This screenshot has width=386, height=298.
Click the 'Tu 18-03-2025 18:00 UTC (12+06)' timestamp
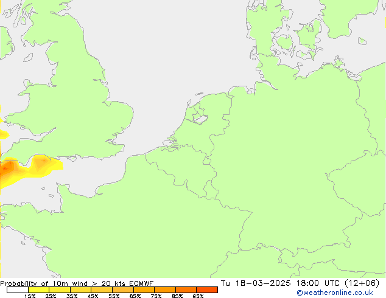(x=300, y=283)
